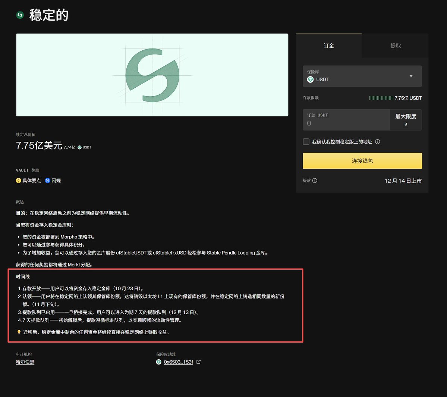447x397 pixels.
Task: Click the large Stable logo banner image
Action: [152, 75]
